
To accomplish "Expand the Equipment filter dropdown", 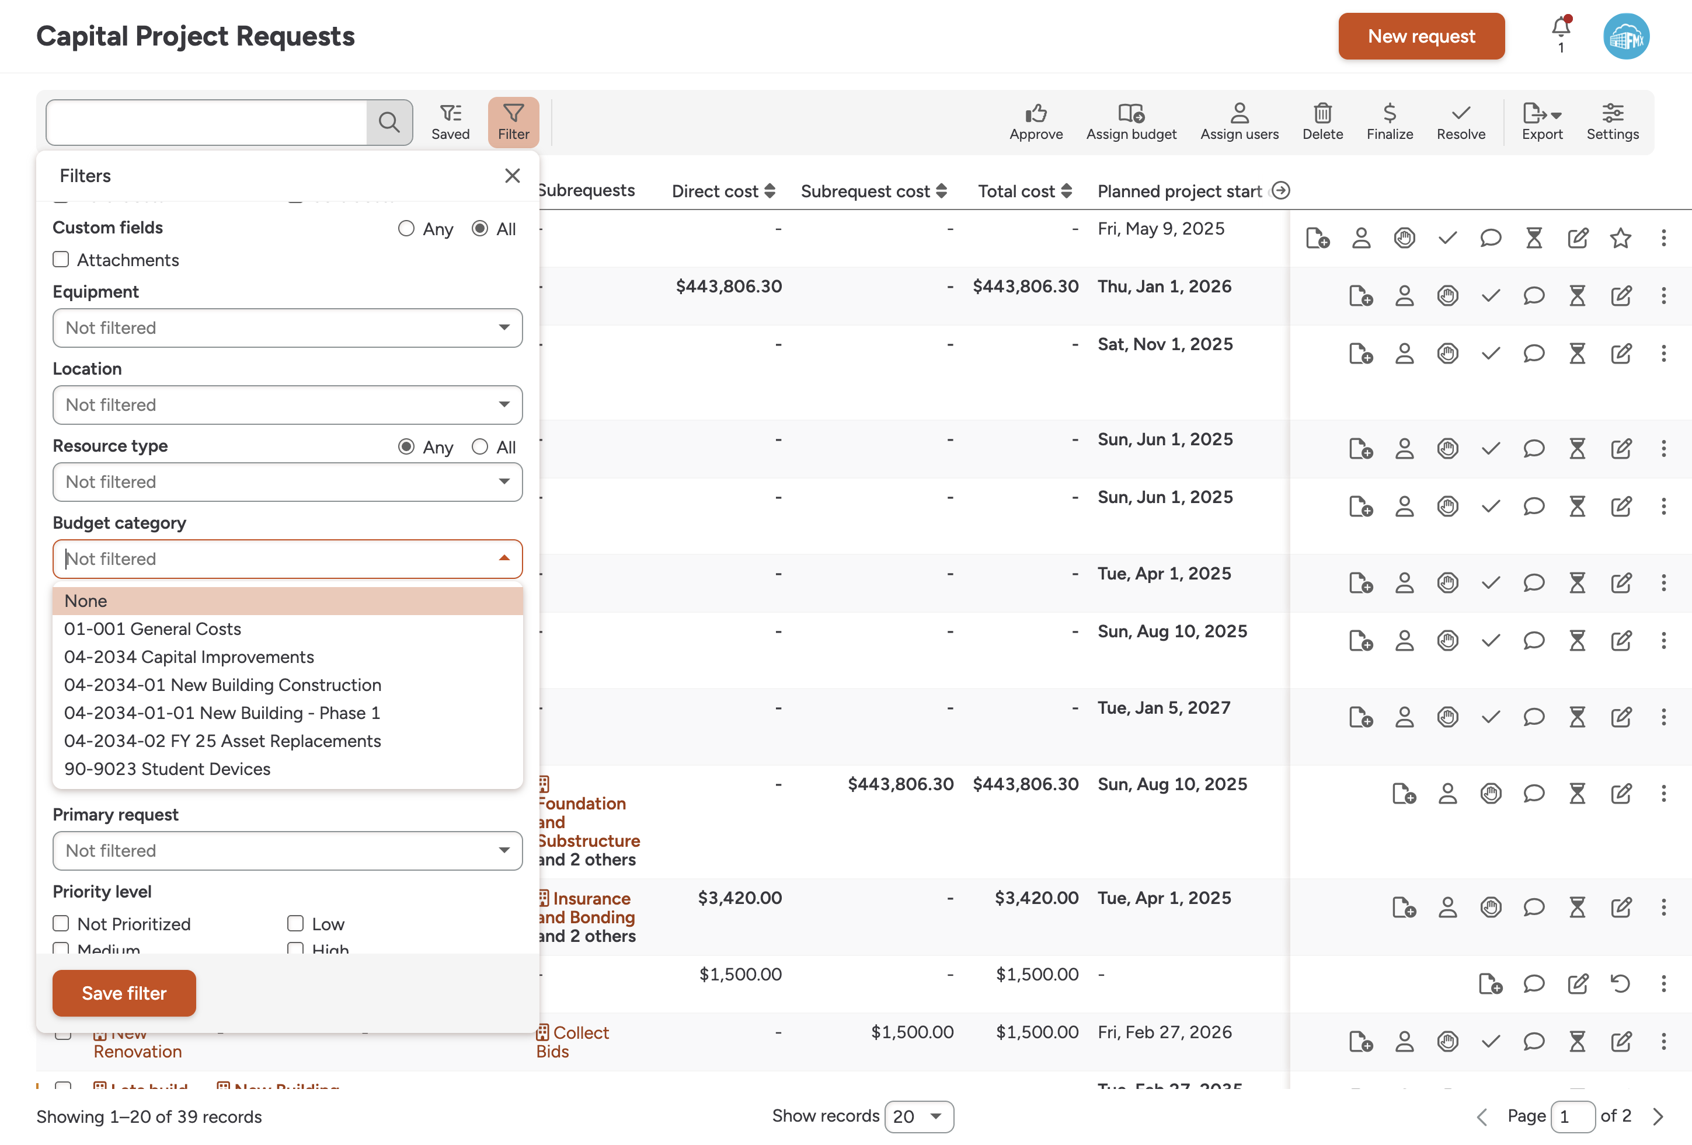I will pos(287,327).
